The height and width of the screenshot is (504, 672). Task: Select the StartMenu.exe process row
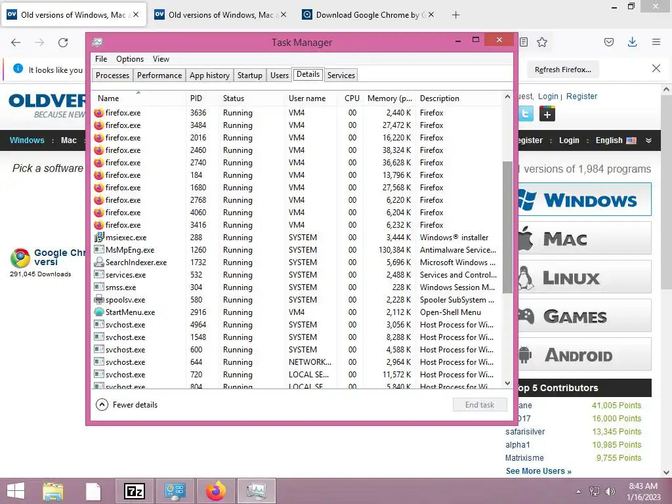(x=297, y=312)
